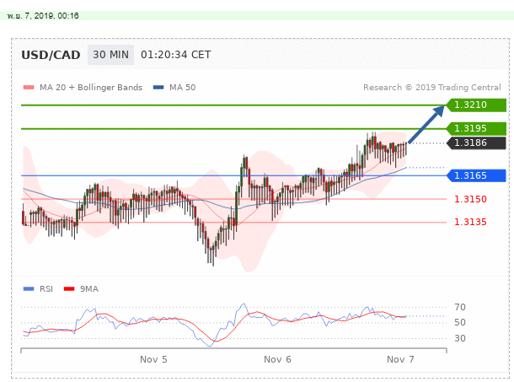
Task: Click the MA 20 + Bollinger Bands legend text
Action: [x=91, y=88]
